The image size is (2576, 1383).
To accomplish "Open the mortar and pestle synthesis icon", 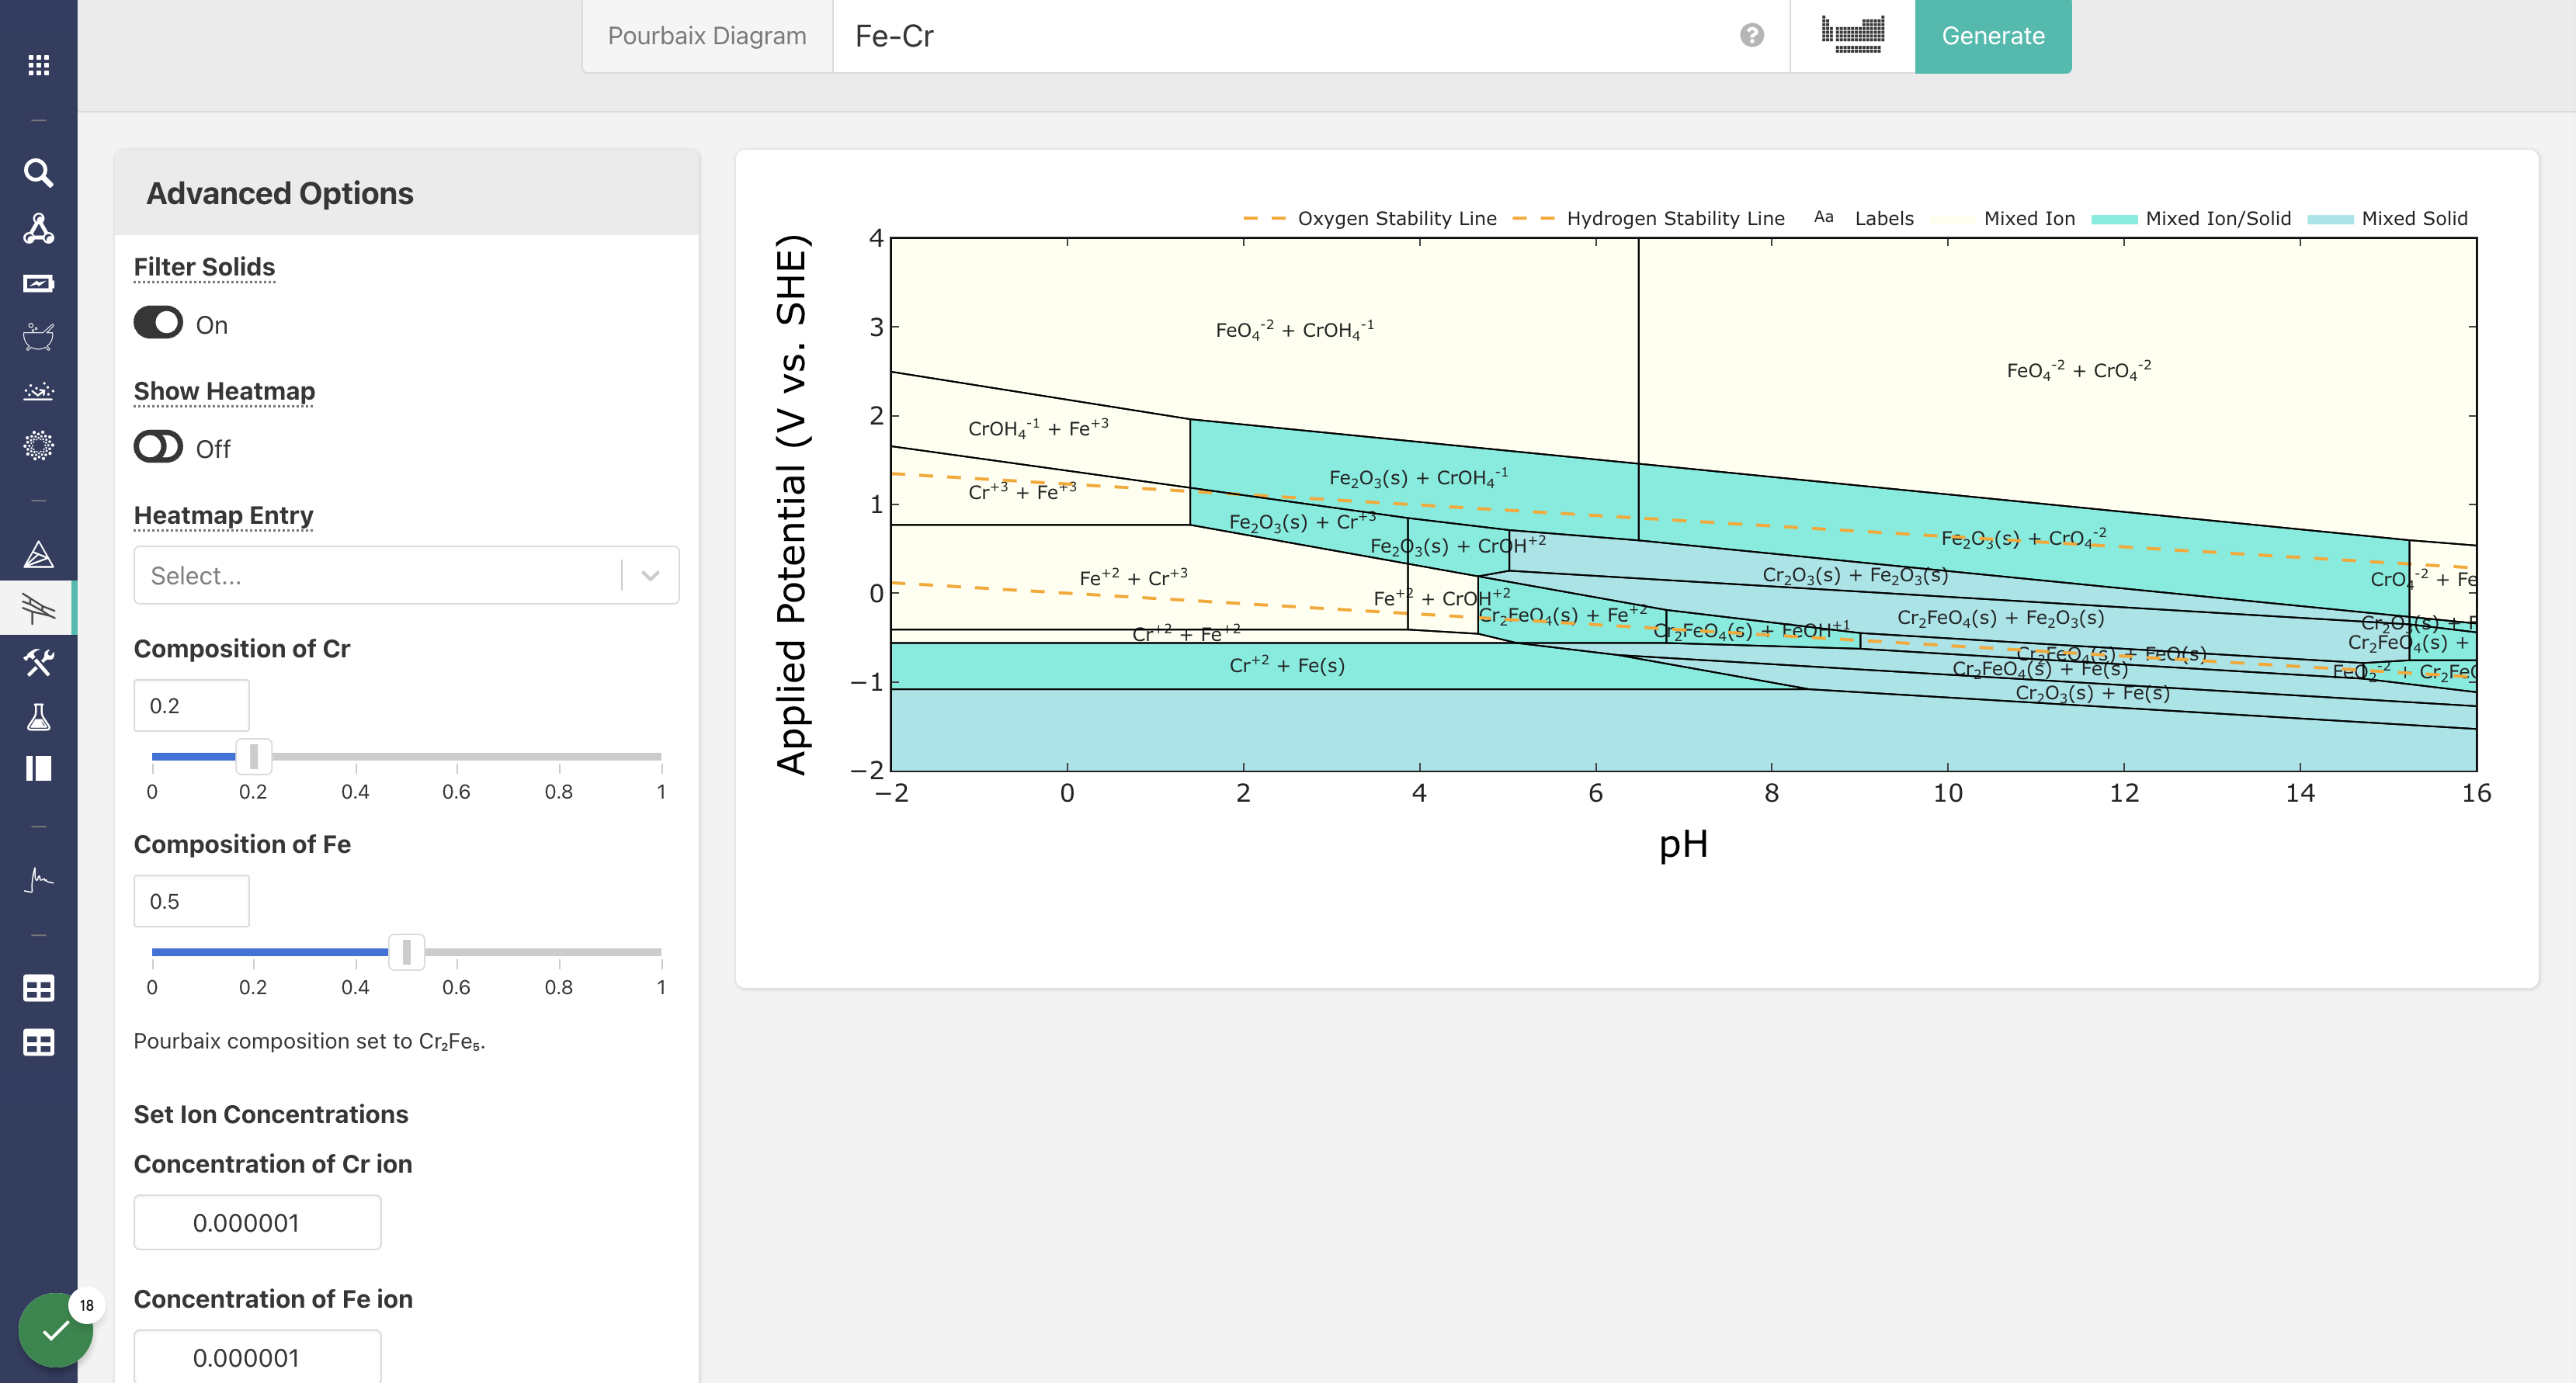I will tap(38, 337).
